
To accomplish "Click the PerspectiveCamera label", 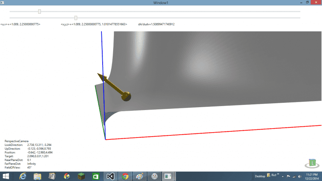I will 17,141.
